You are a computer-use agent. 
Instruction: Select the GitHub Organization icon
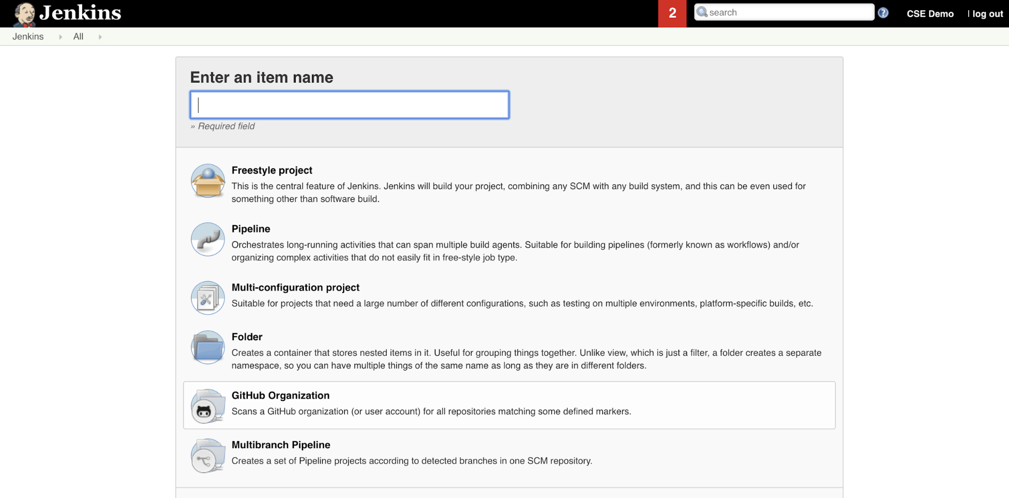pyautogui.click(x=207, y=405)
